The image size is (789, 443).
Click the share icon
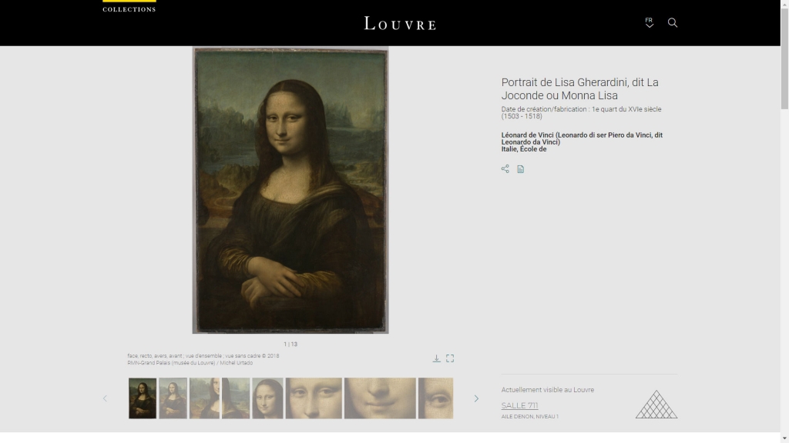505,169
